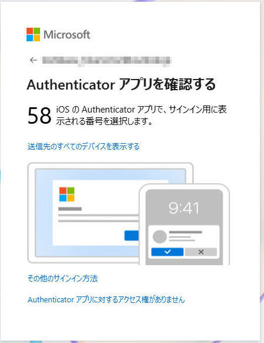Open Authenticator アプリに対するアクセス権がありません link
Viewport: 264px width, 343px height.
pos(106,299)
